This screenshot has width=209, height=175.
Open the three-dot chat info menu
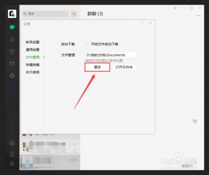click(198, 15)
